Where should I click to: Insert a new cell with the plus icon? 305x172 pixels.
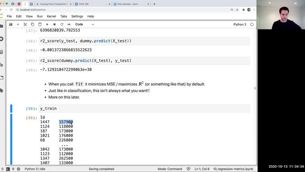point(18,24)
